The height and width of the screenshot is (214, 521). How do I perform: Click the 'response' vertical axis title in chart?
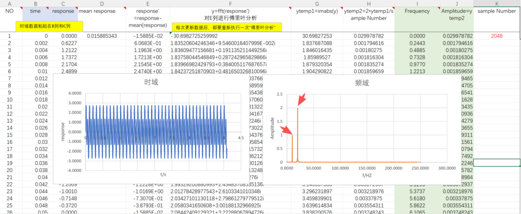(63, 131)
